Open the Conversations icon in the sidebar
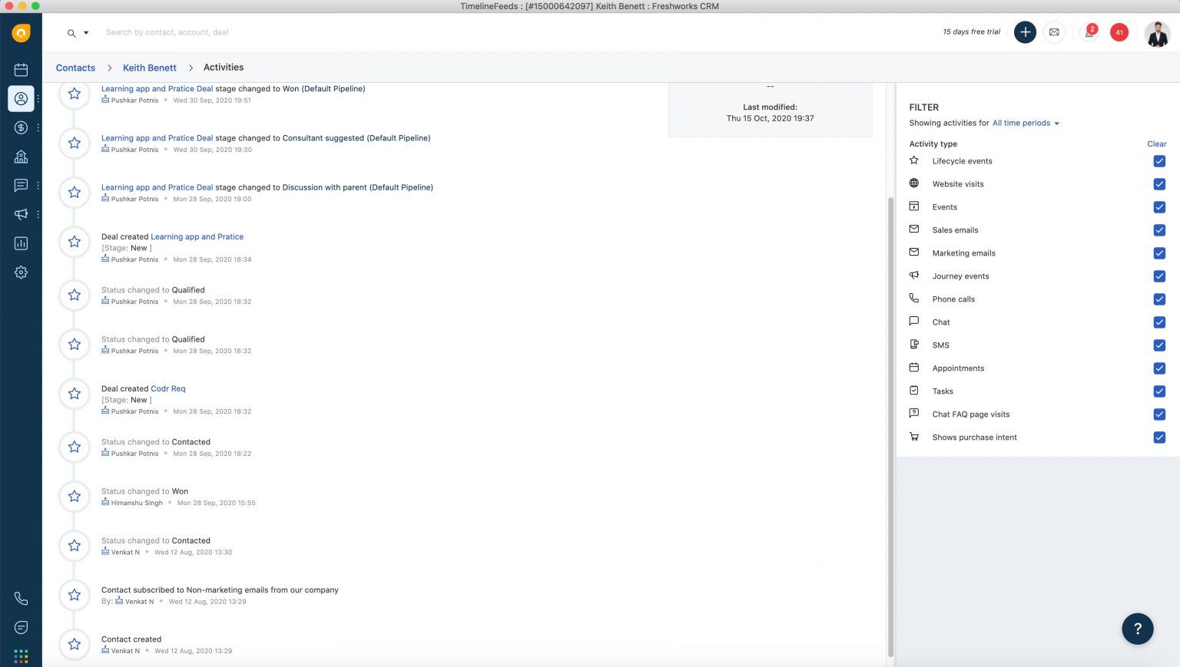Viewport: 1180px width, 667px height. (x=21, y=185)
